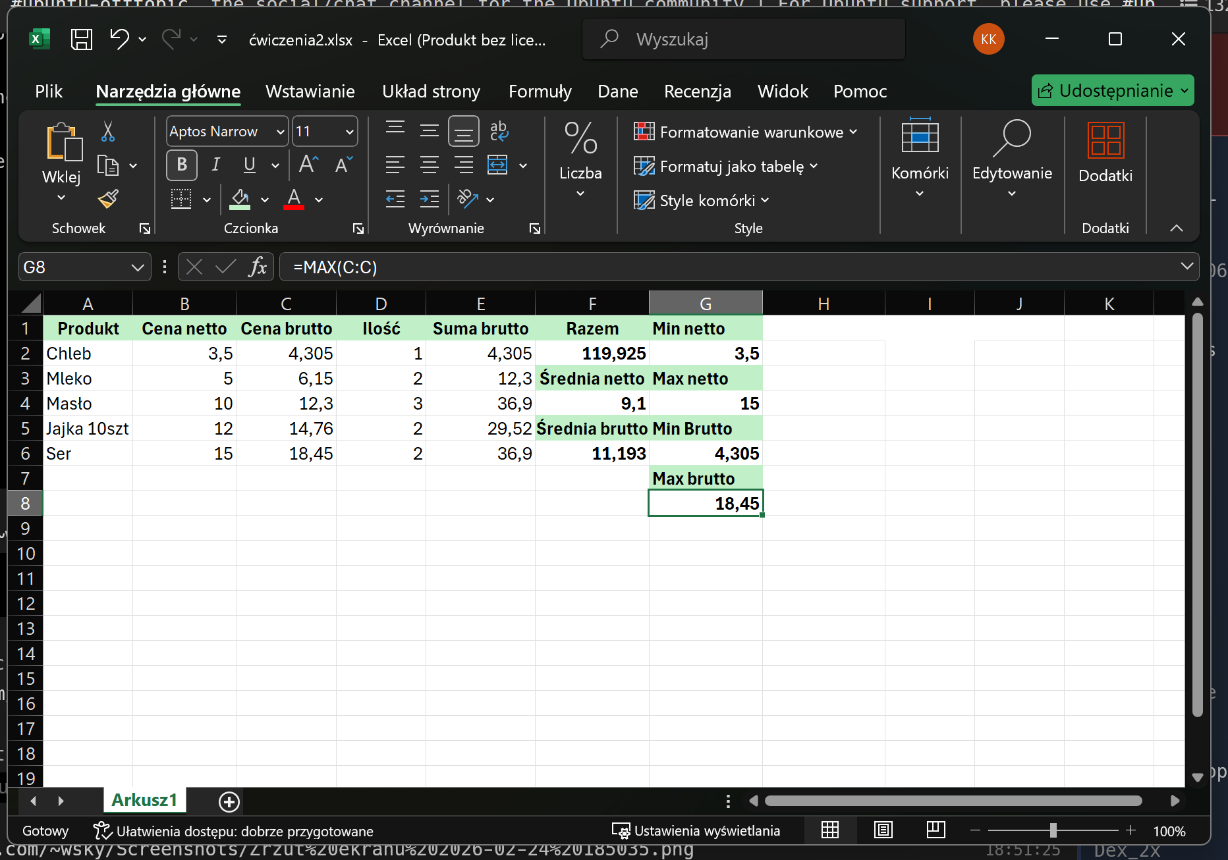
Task: Click the Wyszukaj search field
Action: [744, 40]
